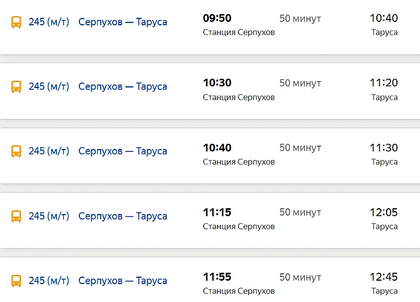This screenshot has width=420, height=302.
Task: Open route 245 (м/т) departing at 09:50
Action: tap(49, 22)
